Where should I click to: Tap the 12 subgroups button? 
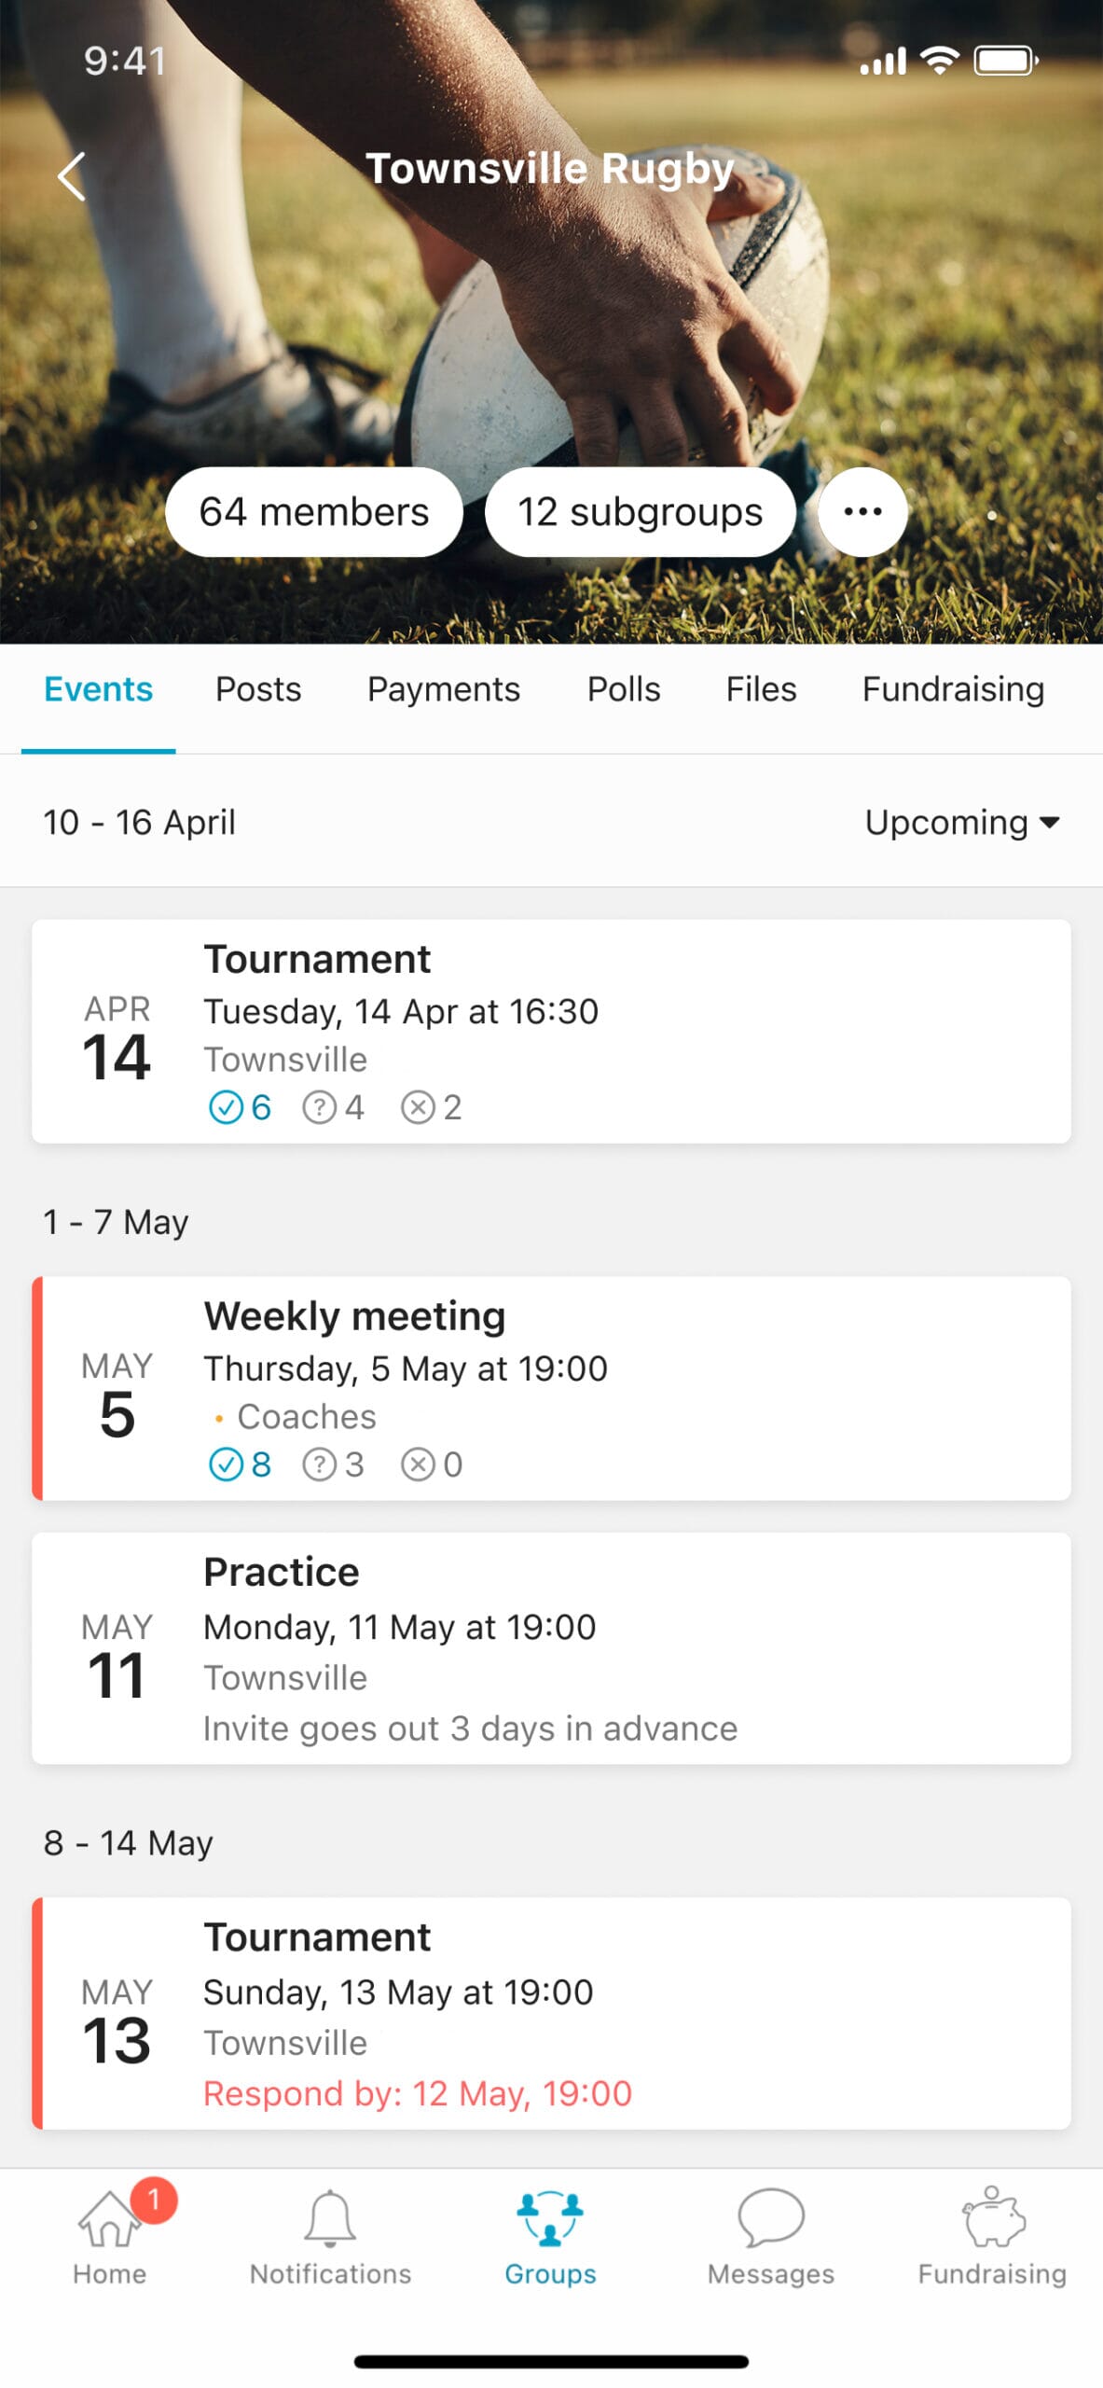pos(640,511)
